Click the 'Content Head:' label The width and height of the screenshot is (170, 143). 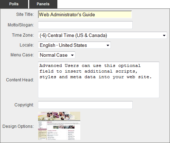[20, 80]
